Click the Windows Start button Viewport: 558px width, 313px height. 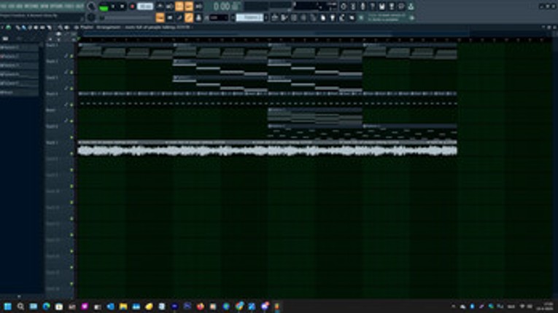8,306
